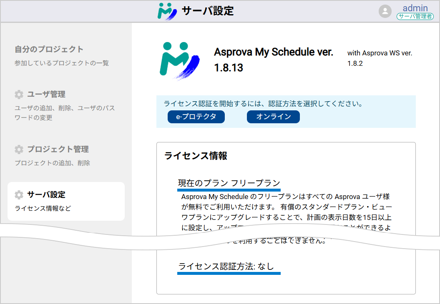Click the ライセンス認証方法: なし text
This screenshot has width=440, height=304.
(226, 266)
